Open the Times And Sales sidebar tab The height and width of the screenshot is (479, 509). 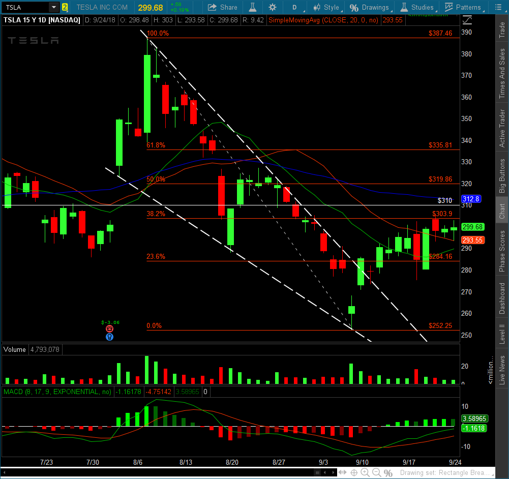pos(502,73)
